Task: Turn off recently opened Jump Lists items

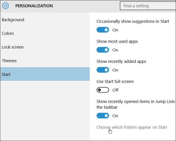Action: [103, 116]
